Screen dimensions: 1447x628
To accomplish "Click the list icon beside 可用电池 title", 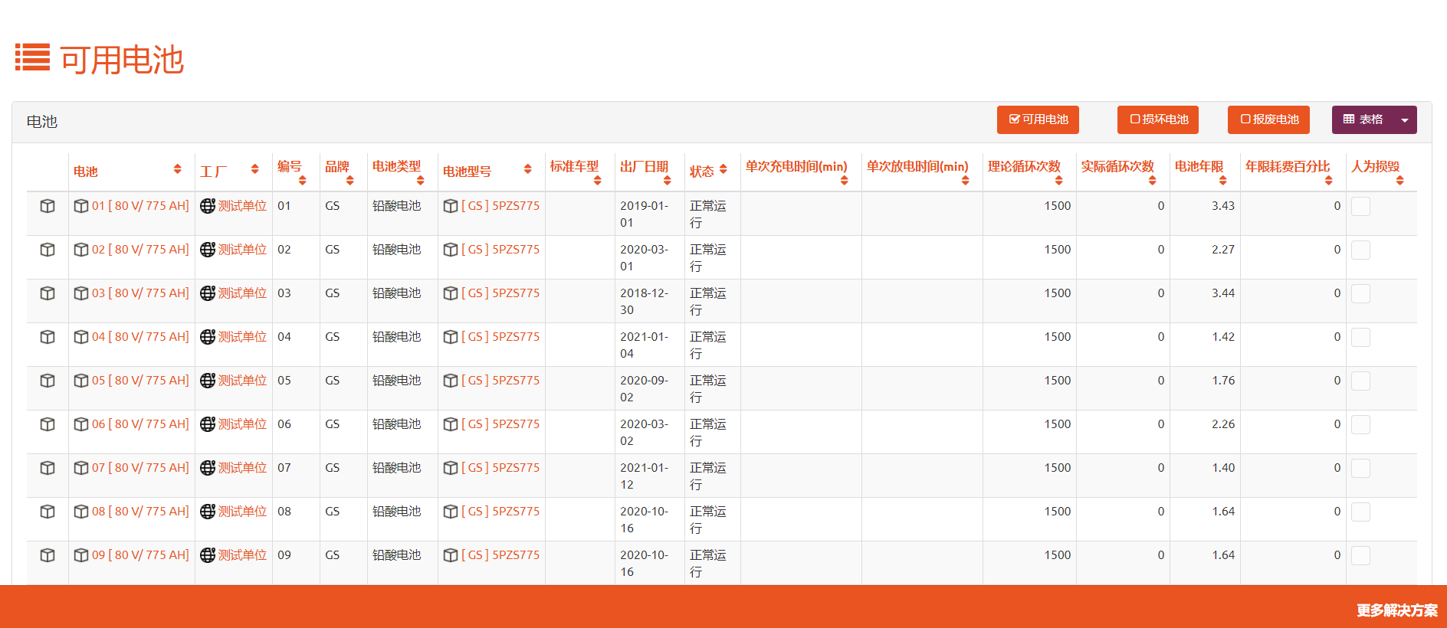I will 32,57.
